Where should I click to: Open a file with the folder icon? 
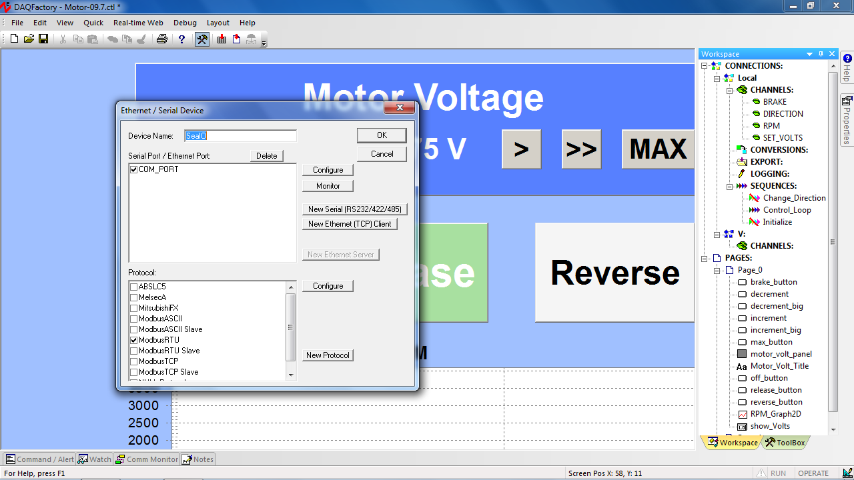(x=29, y=39)
